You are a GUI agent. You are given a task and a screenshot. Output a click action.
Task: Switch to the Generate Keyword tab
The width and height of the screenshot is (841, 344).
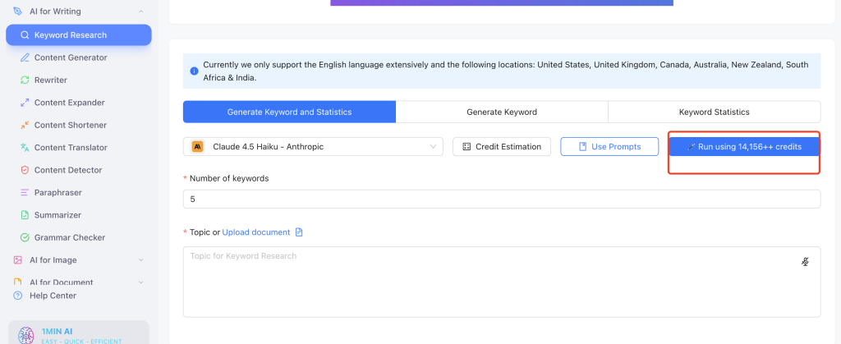pyautogui.click(x=502, y=112)
